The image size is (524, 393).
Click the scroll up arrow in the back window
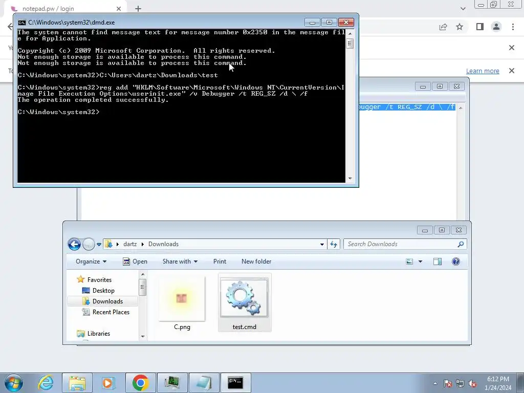tap(461, 107)
